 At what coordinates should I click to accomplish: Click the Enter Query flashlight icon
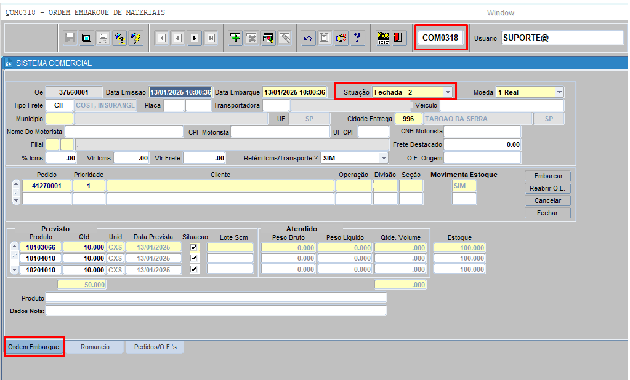(x=119, y=38)
